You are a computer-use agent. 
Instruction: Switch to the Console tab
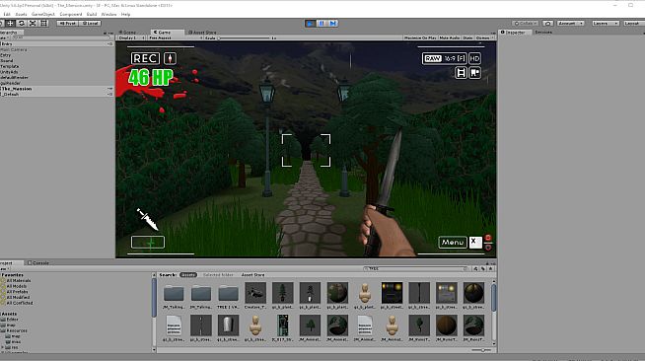point(38,262)
